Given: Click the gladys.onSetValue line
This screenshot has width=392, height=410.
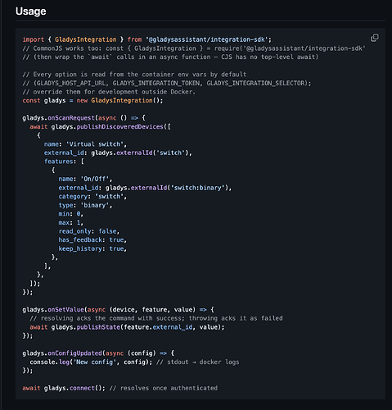Looking at the screenshot, I should coord(119,310).
